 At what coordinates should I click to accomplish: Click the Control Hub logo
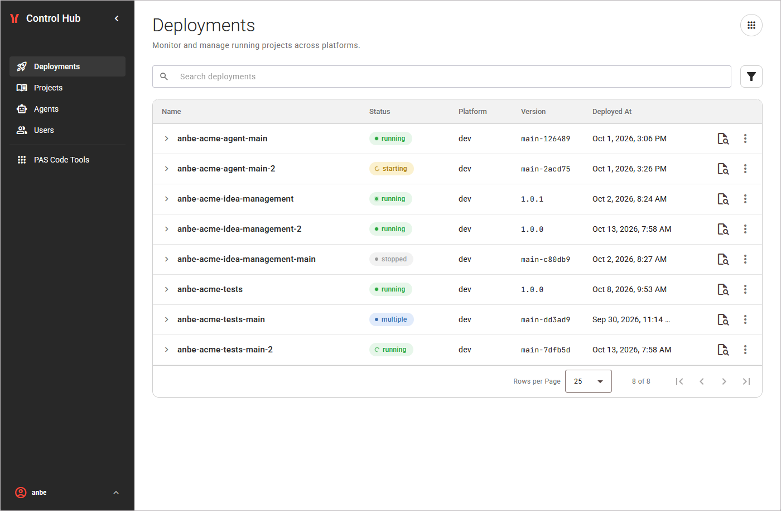(x=15, y=18)
